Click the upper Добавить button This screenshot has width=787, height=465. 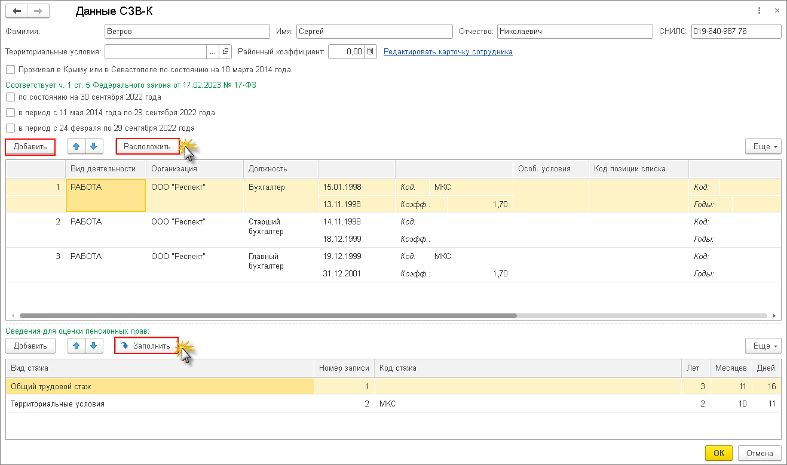(x=30, y=146)
